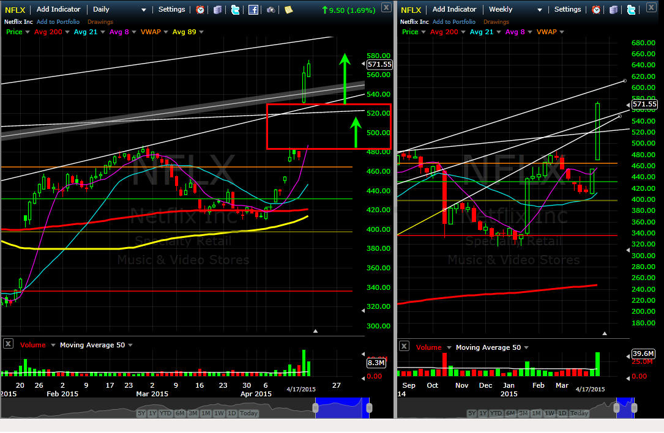
Task: Click NFLX ticker symbol in Daily chart
Action: [15, 10]
